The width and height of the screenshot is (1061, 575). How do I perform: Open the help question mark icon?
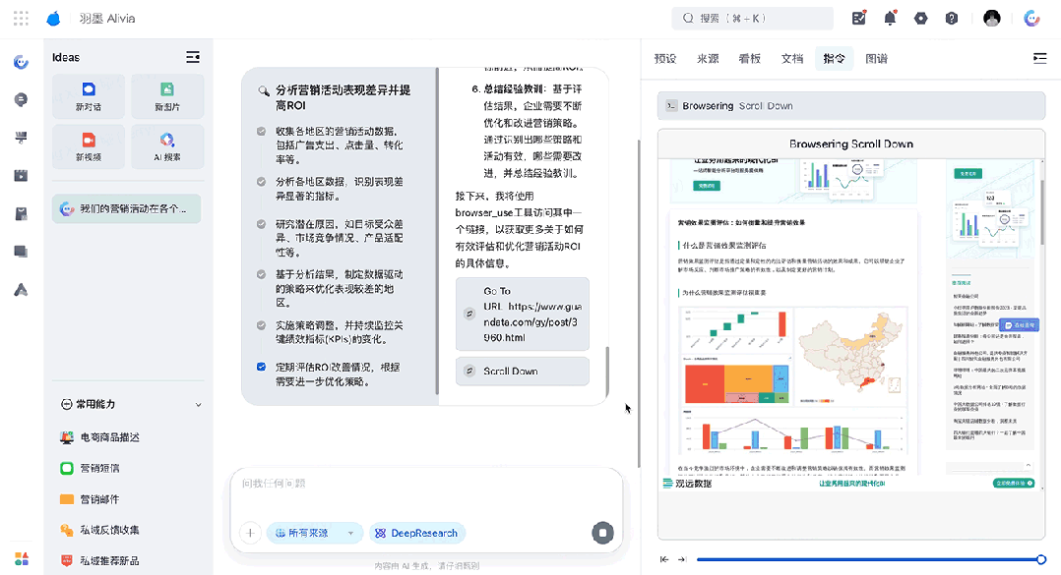click(952, 19)
